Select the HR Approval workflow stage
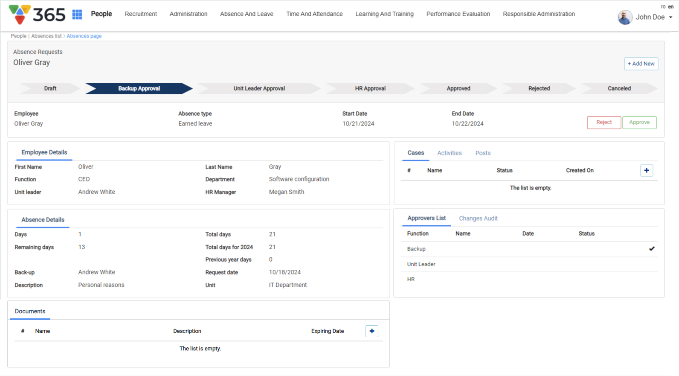 tap(370, 88)
